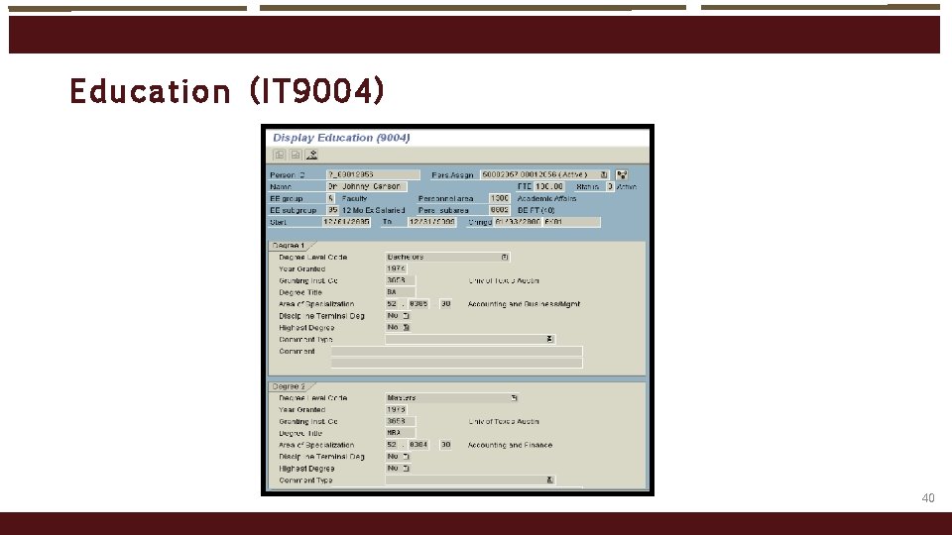Click Degree 2 Degree Title field MBA

click(x=400, y=433)
